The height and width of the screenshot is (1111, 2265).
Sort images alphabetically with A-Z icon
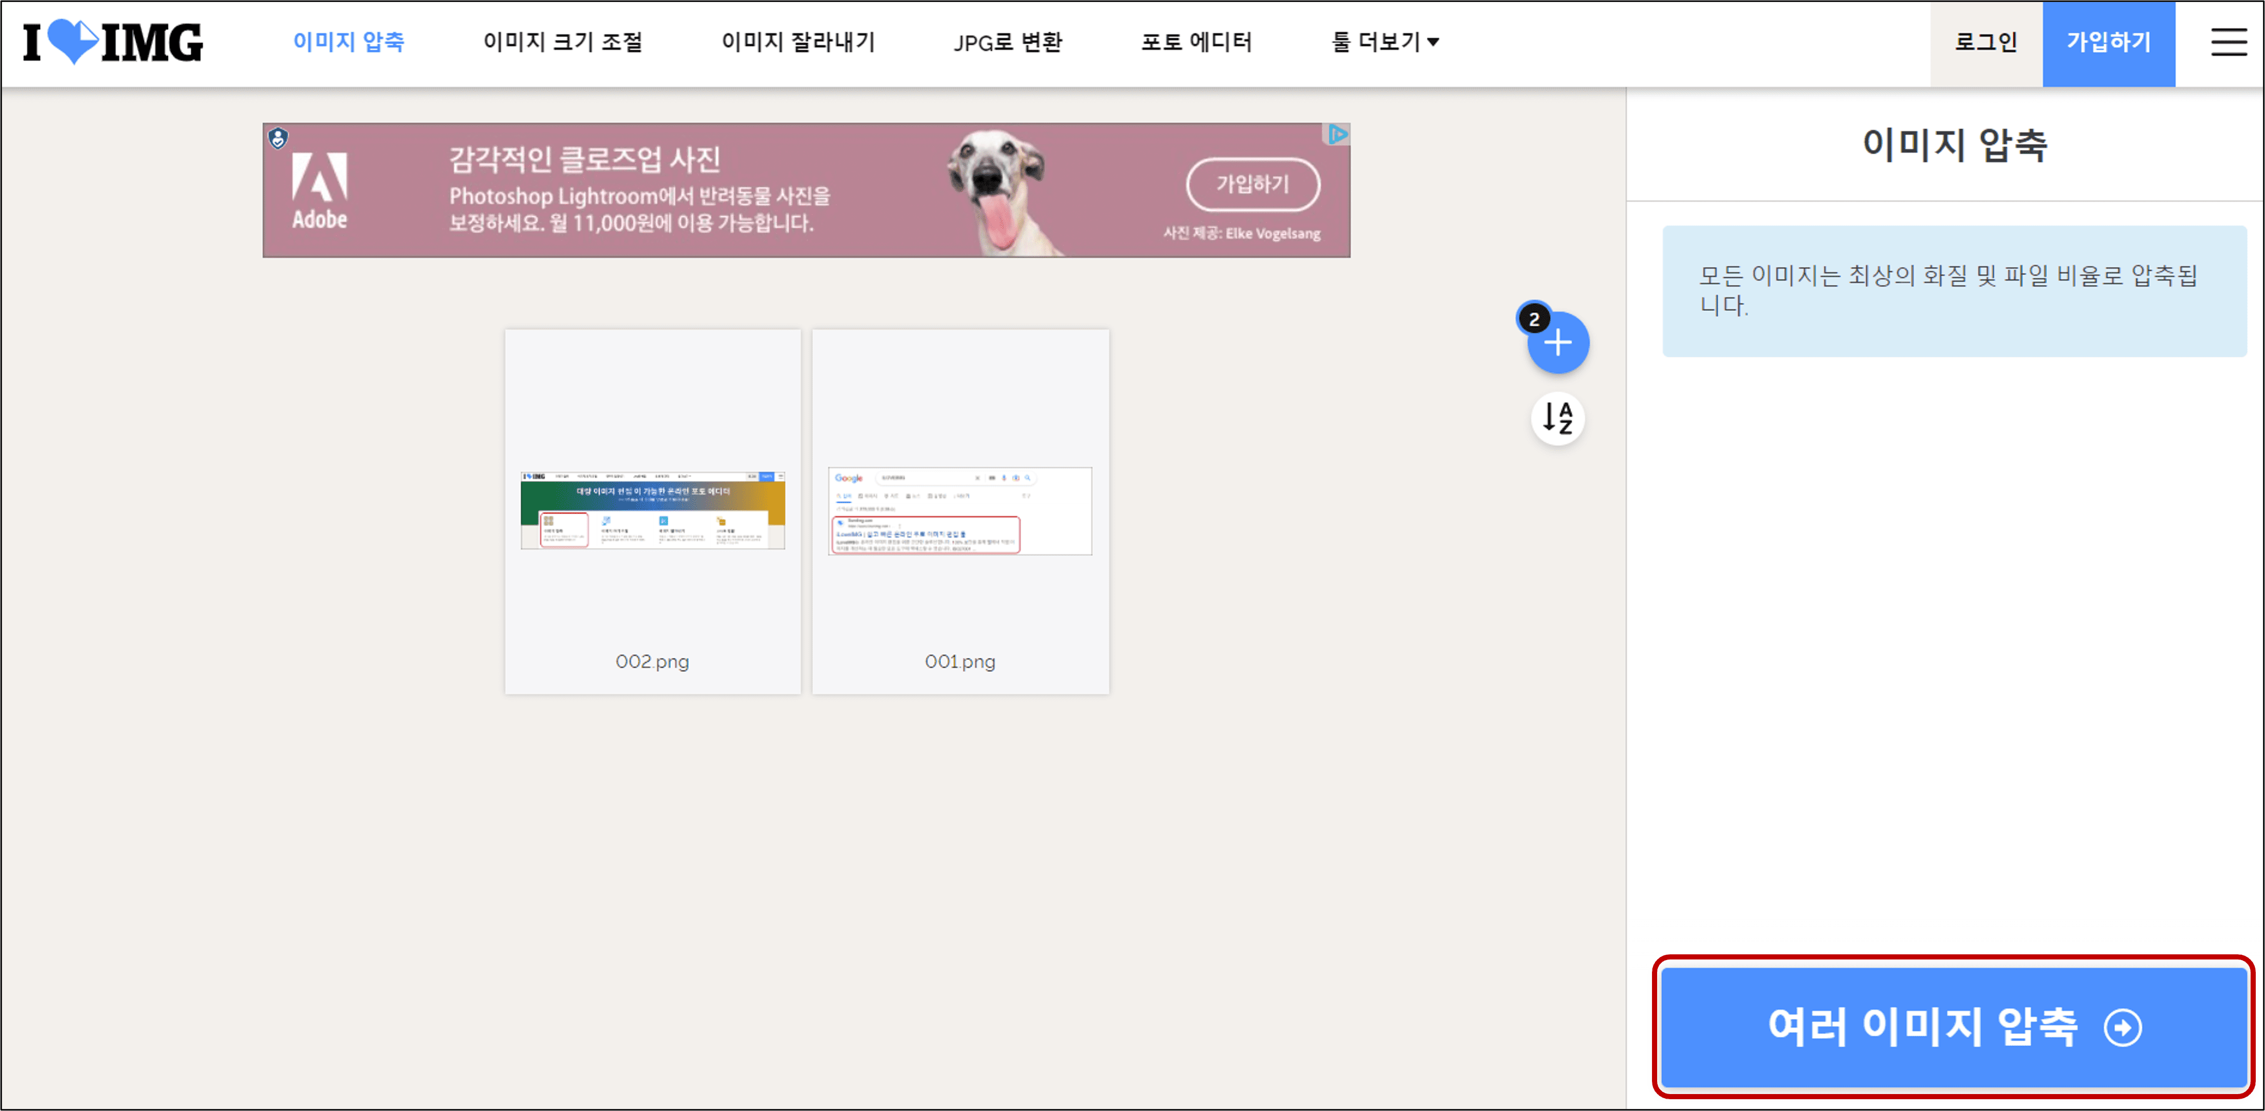[1558, 419]
